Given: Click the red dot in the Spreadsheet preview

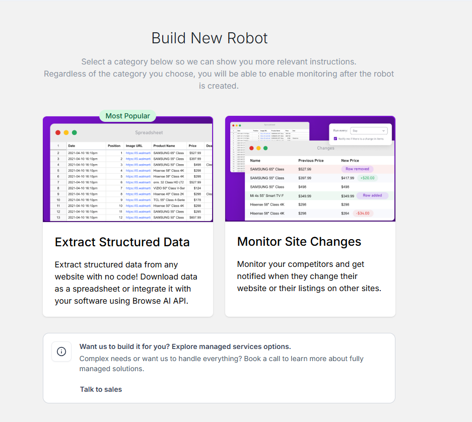Looking at the screenshot, I should point(58,132).
